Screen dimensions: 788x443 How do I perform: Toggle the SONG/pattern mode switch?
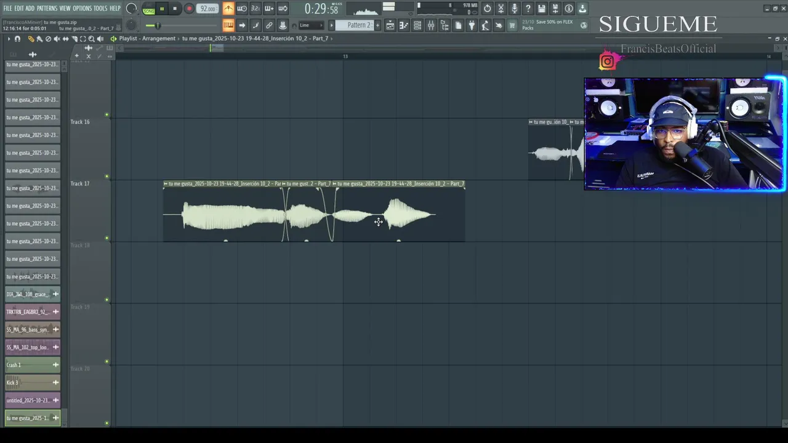pyautogui.click(x=149, y=9)
